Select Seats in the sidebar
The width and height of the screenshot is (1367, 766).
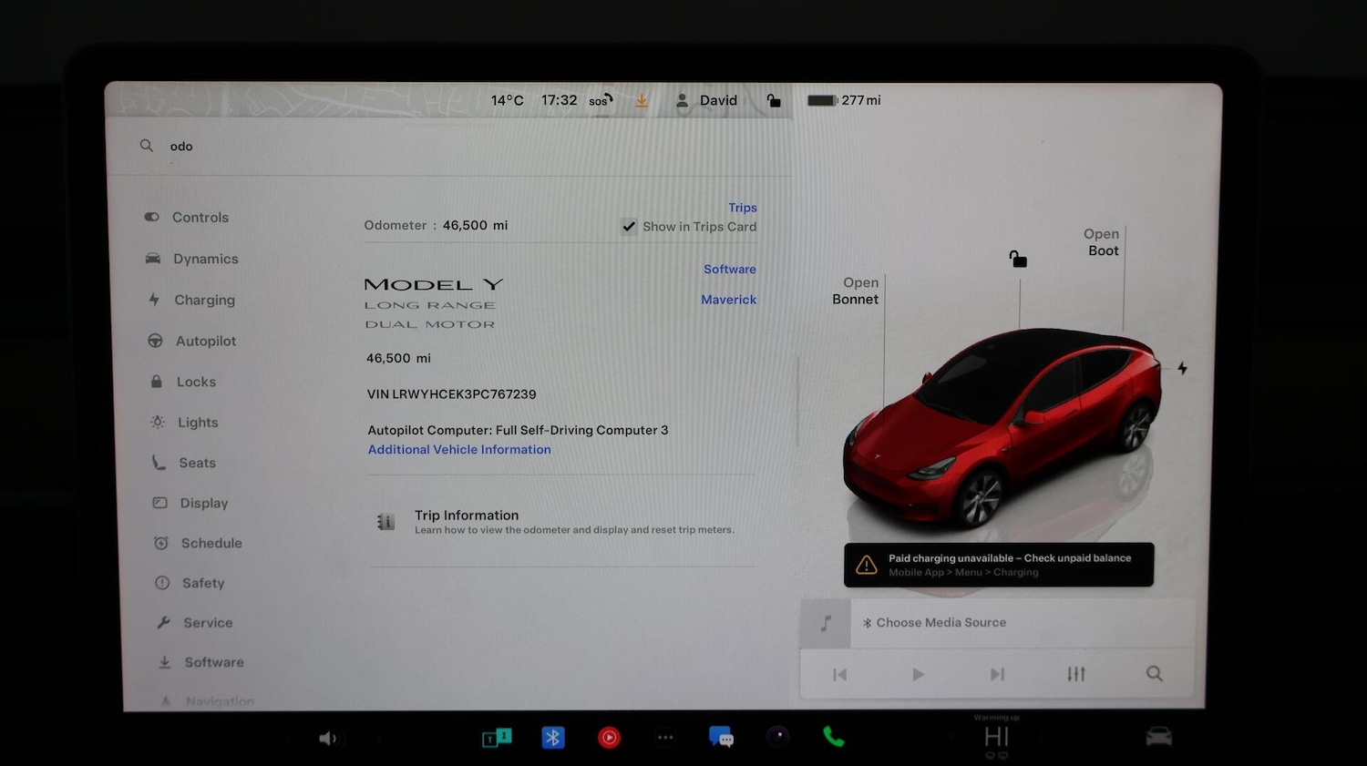[x=185, y=463]
